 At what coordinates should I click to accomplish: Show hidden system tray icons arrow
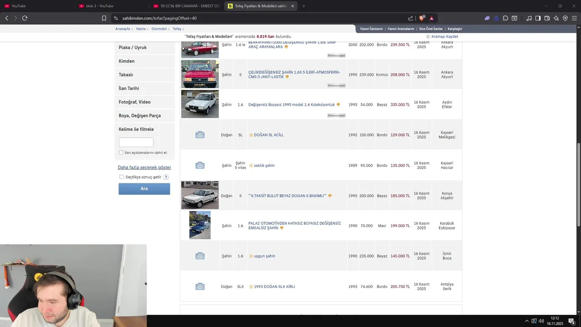[x=527, y=321]
